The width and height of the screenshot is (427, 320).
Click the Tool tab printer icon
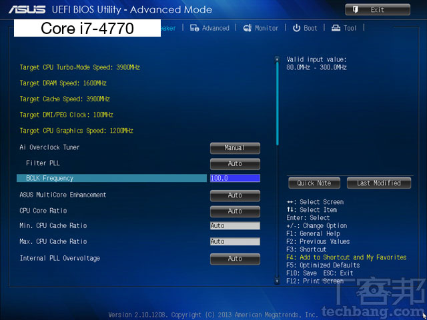pos(336,28)
